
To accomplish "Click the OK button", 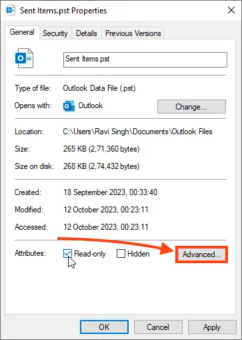I will [104, 327].
